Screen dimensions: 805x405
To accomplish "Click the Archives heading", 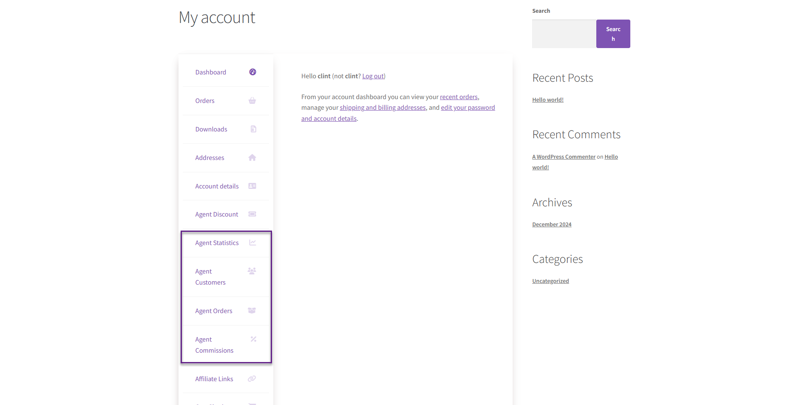I will [552, 202].
